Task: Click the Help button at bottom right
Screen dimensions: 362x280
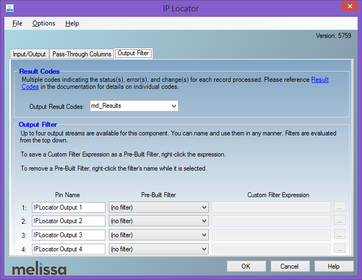Action: pyautogui.click(x=333, y=266)
